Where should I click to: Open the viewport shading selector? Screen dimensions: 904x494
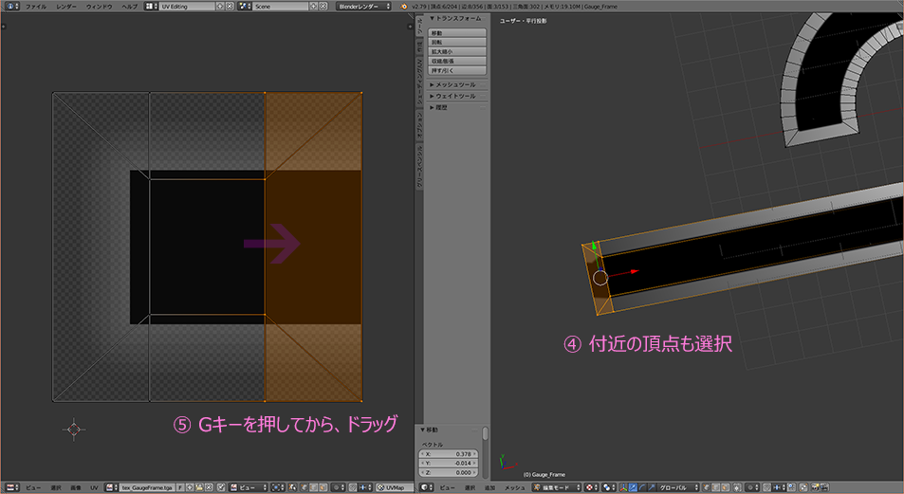pos(592,487)
